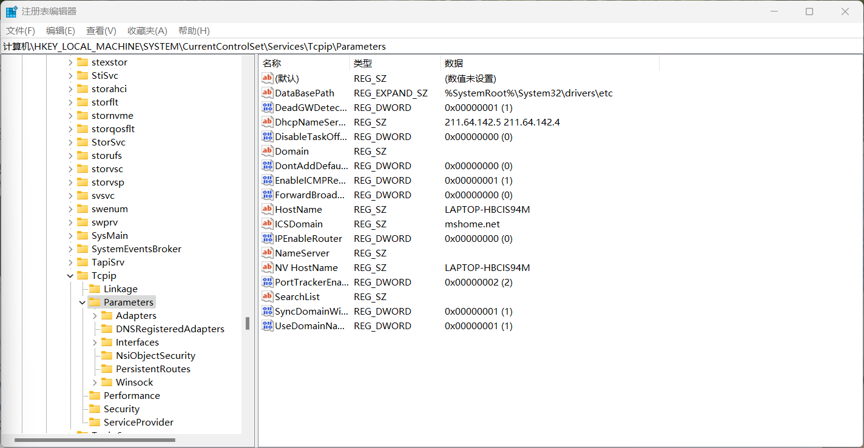Select the swprv key
The height and width of the screenshot is (448, 864).
pyautogui.click(x=104, y=222)
